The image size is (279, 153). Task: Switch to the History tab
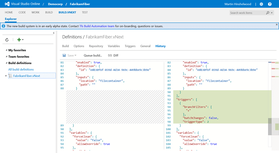click(x=160, y=46)
